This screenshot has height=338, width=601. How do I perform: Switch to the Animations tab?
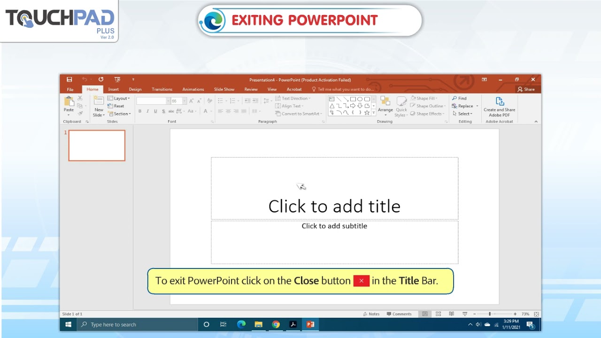click(193, 89)
